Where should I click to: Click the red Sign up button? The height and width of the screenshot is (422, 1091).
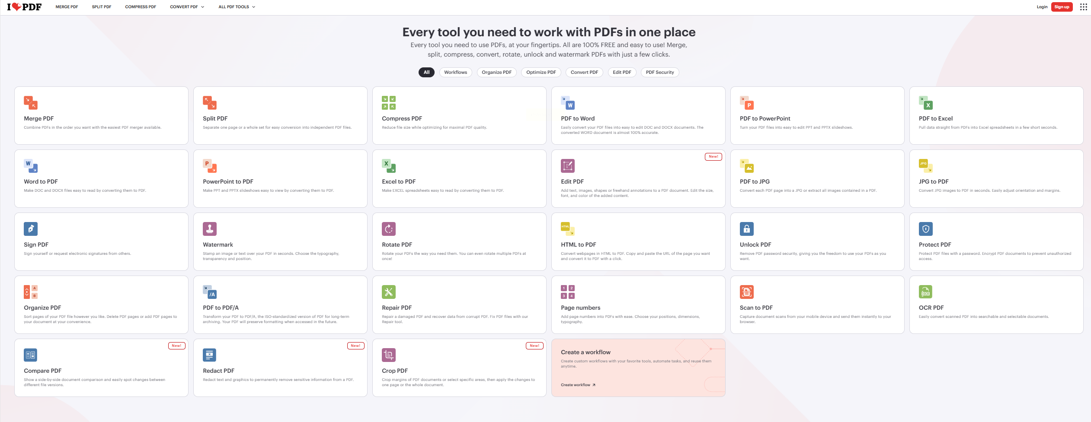click(1062, 7)
